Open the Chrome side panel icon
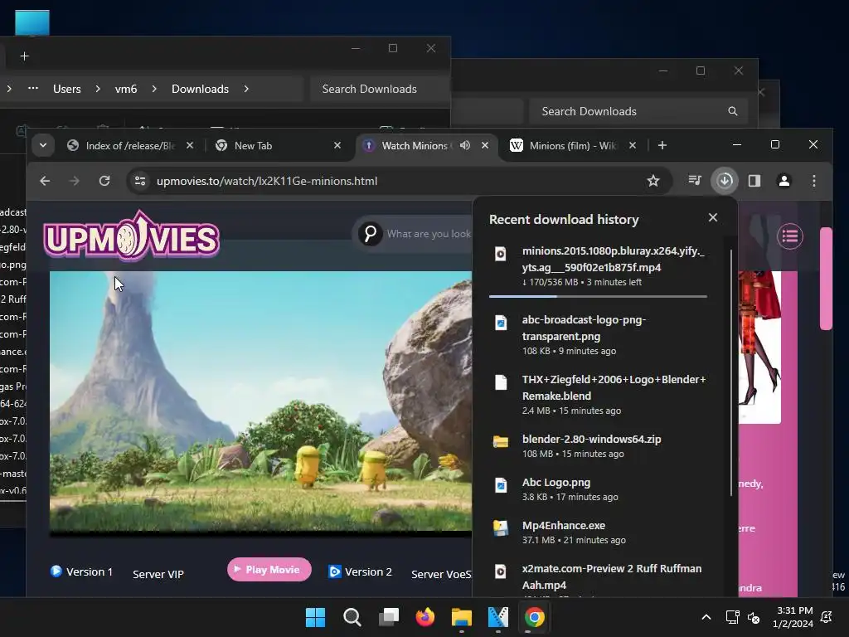Screen dimensions: 849x637 [x=754, y=180]
